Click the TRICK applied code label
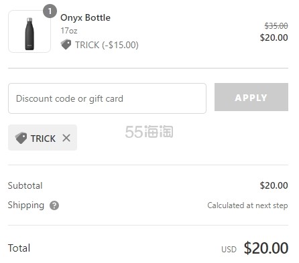The height and width of the screenshot is (263, 299). (x=43, y=139)
